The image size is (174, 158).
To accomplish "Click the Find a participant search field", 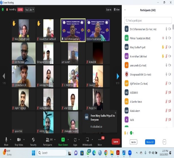I will tap(148, 20).
